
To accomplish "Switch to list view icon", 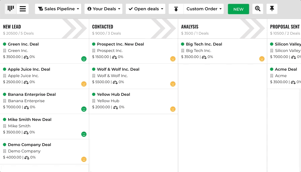I will (x=23, y=9).
